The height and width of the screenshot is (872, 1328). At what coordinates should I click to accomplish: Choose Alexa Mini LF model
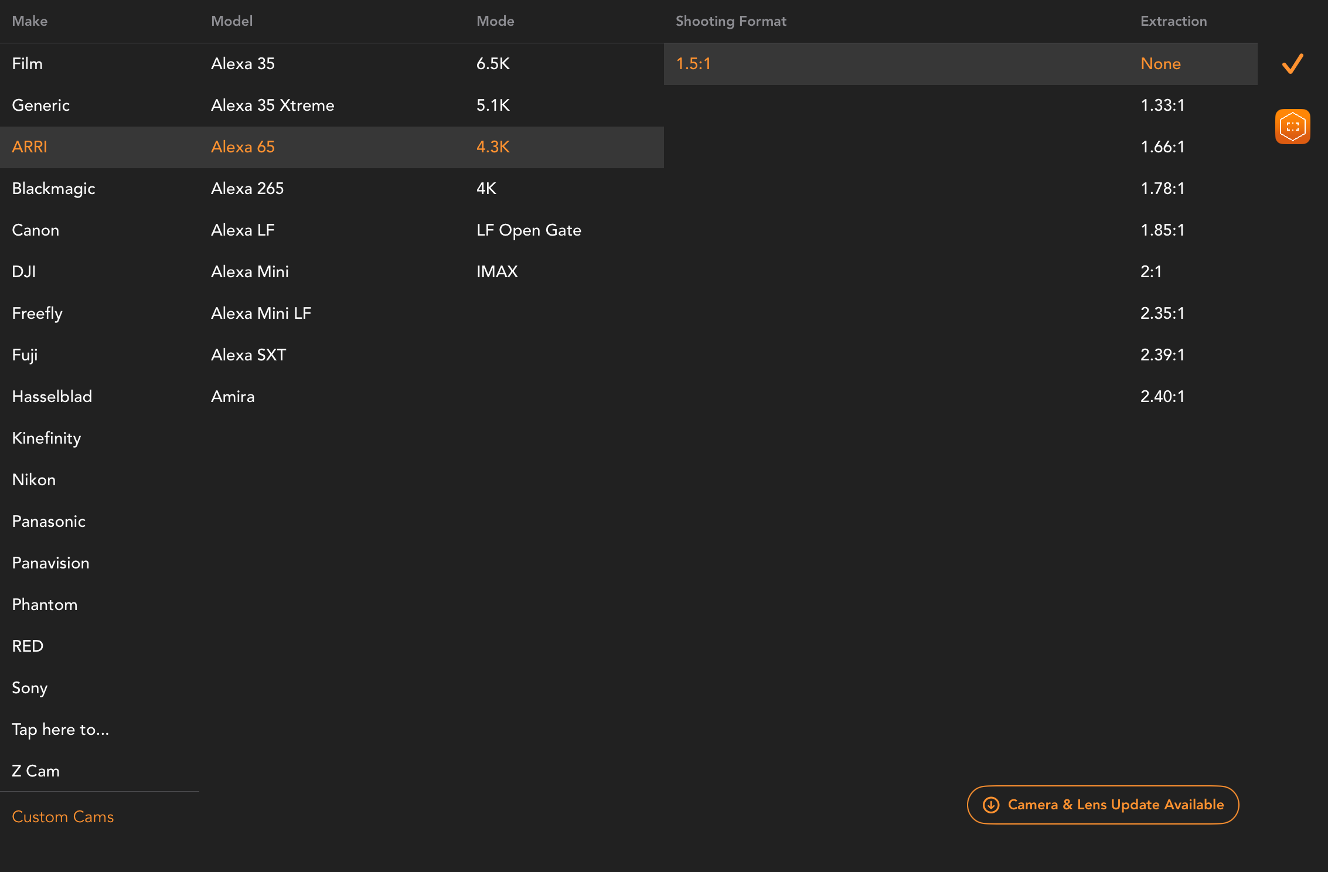click(332, 314)
